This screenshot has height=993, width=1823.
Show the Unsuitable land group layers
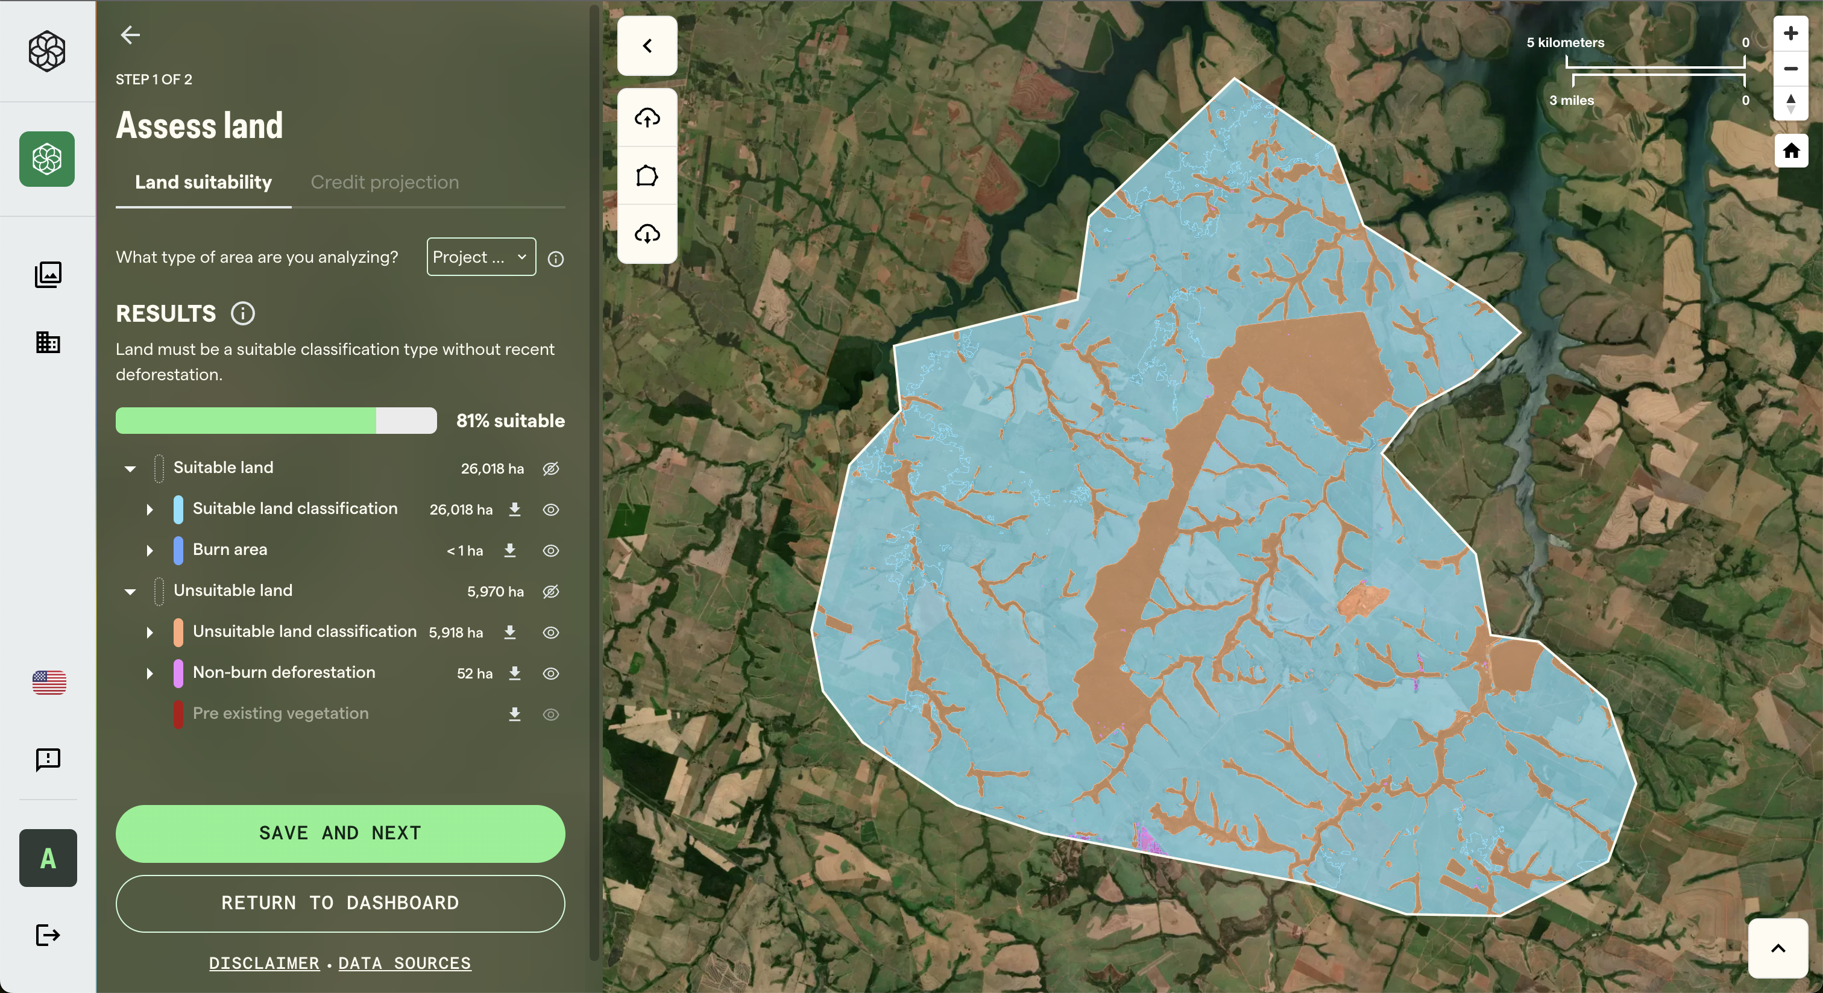click(x=550, y=591)
